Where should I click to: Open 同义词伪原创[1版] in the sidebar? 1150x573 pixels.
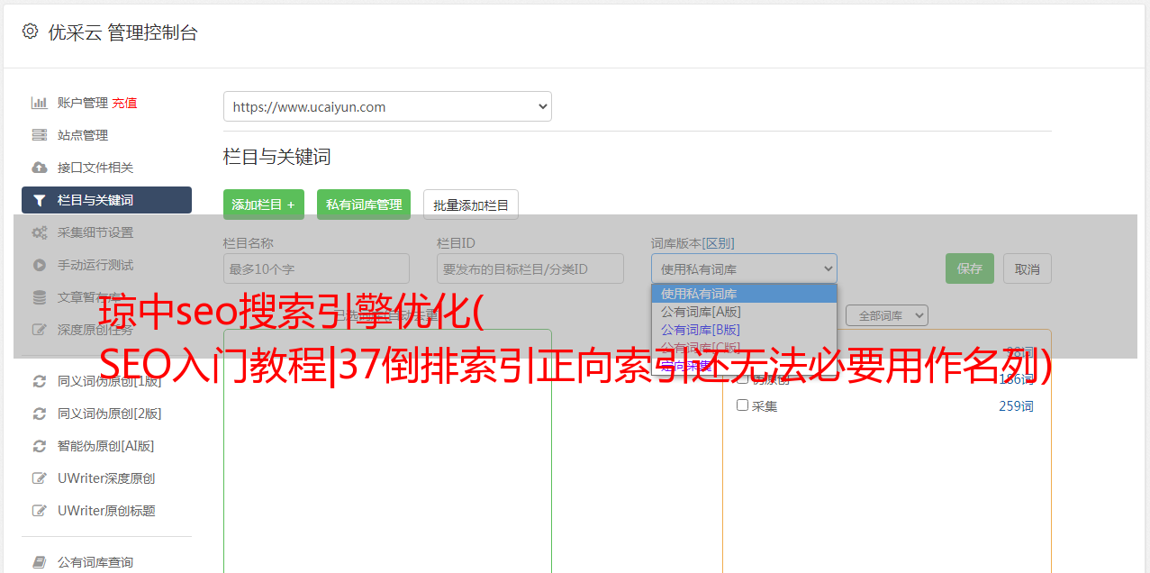click(109, 381)
